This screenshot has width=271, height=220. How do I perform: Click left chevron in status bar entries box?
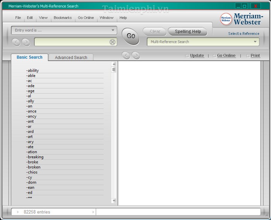pos(18,212)
